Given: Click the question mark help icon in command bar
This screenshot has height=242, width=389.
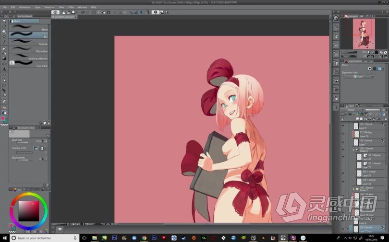Looking at the screenshot, I should click(156, 12).
